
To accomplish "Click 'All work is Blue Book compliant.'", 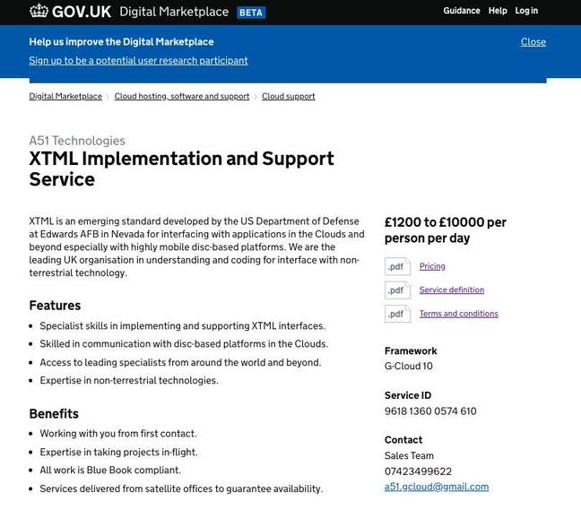I will click(110, 470).
